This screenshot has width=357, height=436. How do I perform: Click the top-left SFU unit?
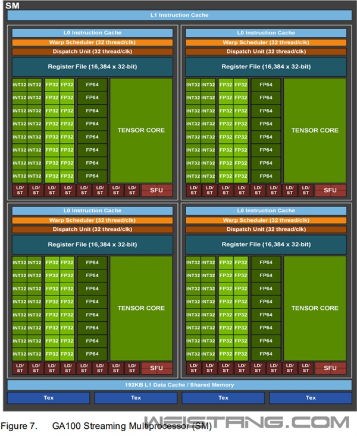point(156,190)
